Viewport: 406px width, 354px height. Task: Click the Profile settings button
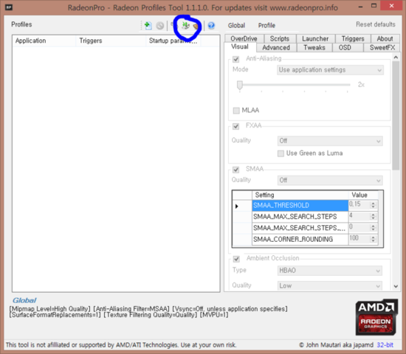pos(266,25)
